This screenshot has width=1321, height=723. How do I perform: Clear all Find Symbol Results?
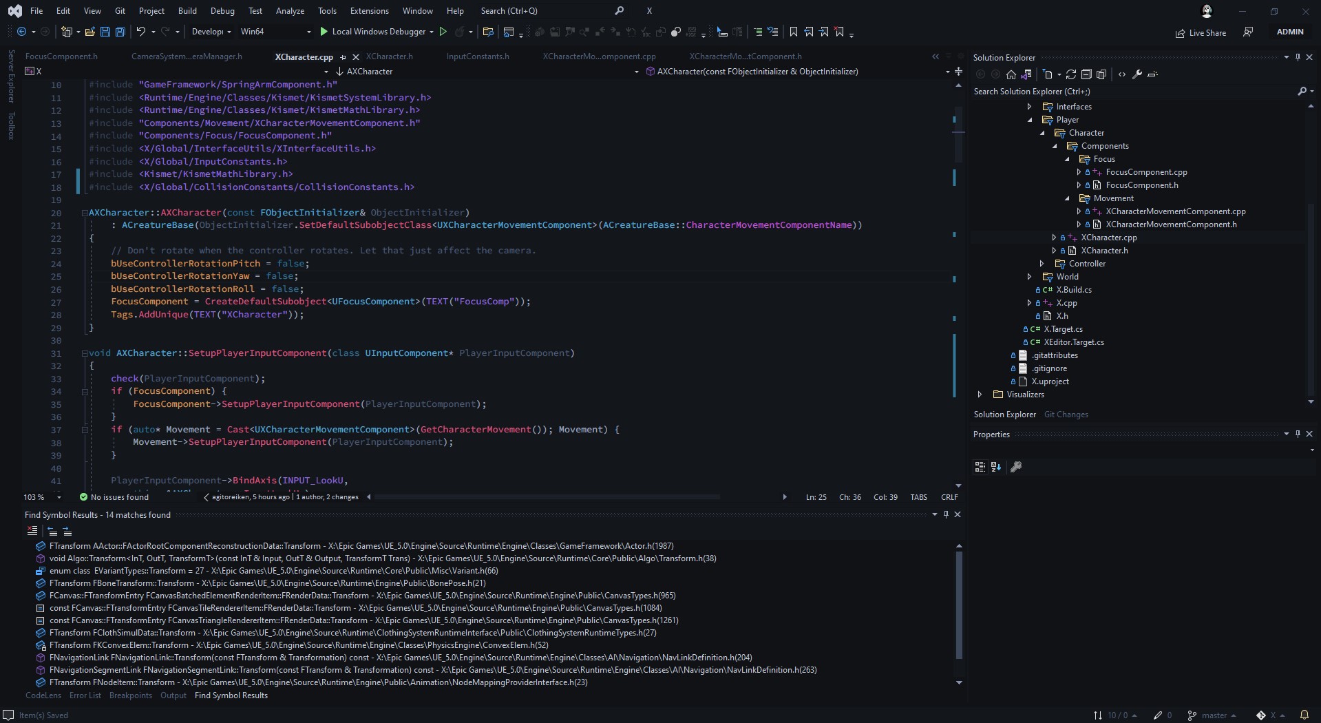coord(32,531)
